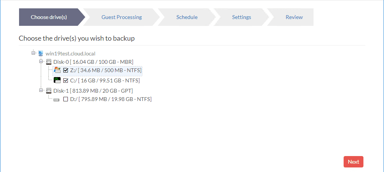The image size is (384, 172).
Task: Click the D:/ volume drive icon
Action: tap(57, 99)
